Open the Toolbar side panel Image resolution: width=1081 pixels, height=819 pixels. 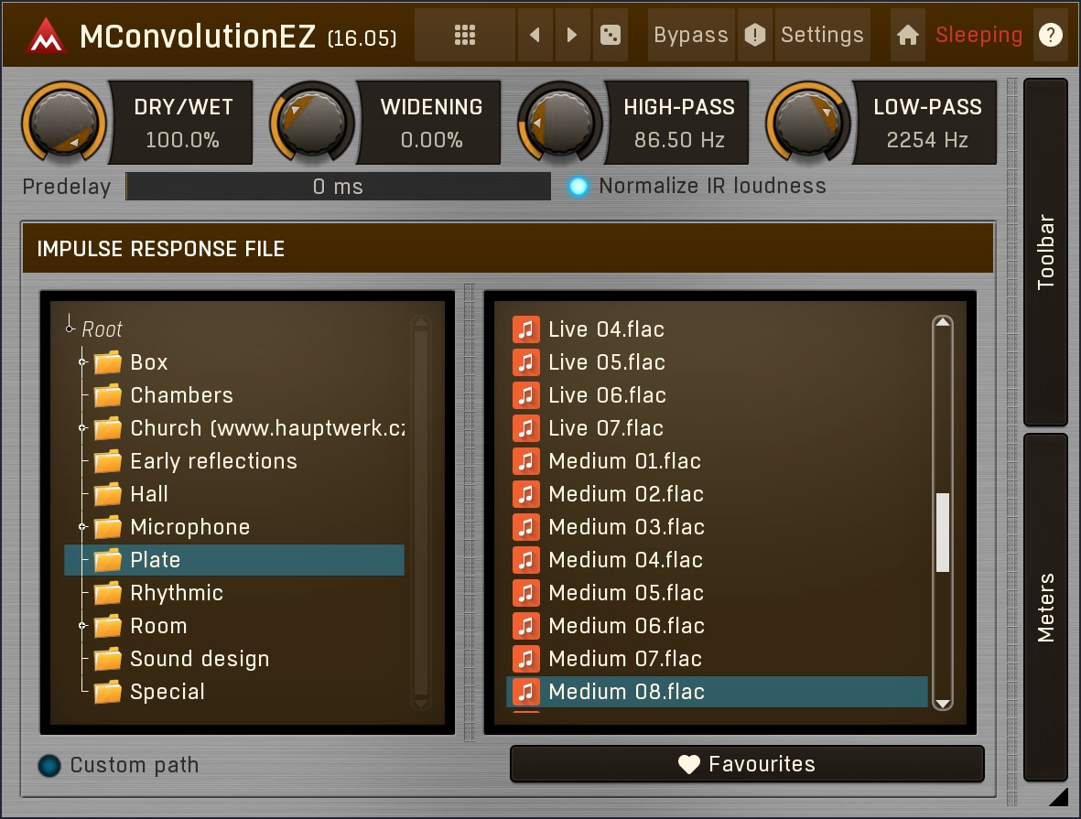[x=1045, y=252]
